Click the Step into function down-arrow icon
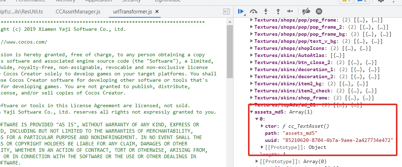 pos(266,11)
